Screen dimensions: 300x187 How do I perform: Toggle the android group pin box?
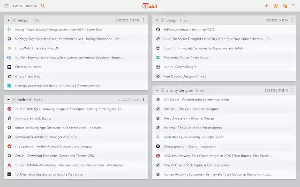pos(14,100)
